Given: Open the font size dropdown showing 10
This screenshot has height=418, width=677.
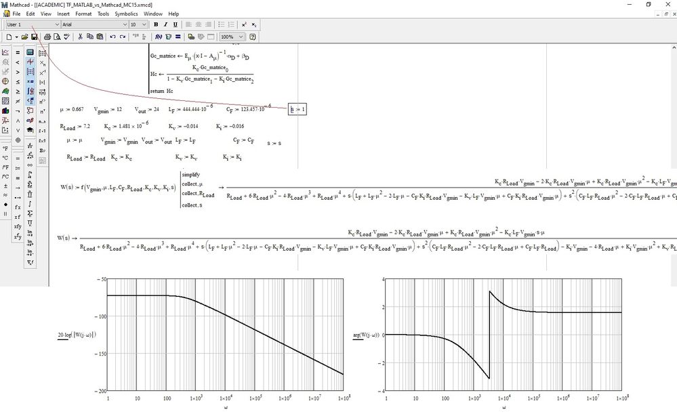Looking at the screenshot, I should (x=139, y=24).
